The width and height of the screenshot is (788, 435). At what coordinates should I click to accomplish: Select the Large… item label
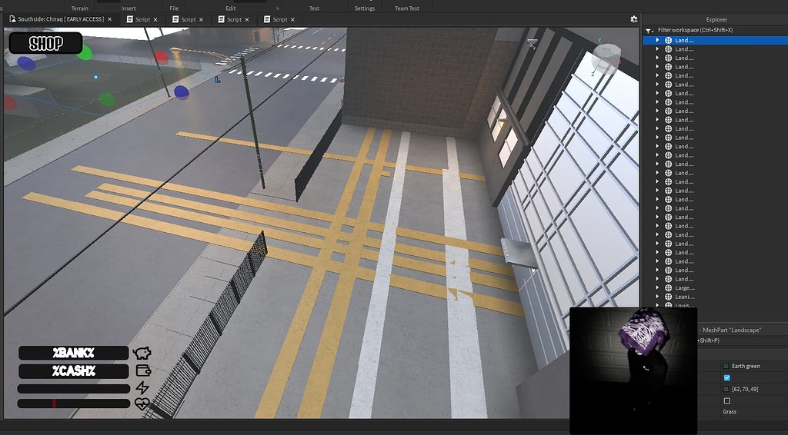tap(685, 288)
